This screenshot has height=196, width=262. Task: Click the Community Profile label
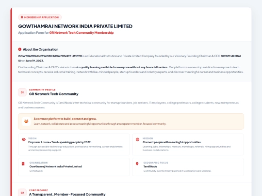42,90
